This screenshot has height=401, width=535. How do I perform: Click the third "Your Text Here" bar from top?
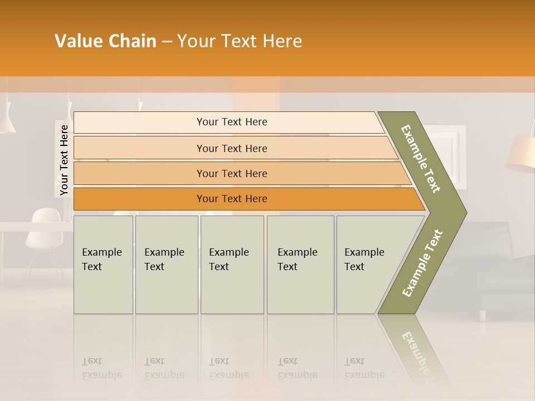point(232,173)
